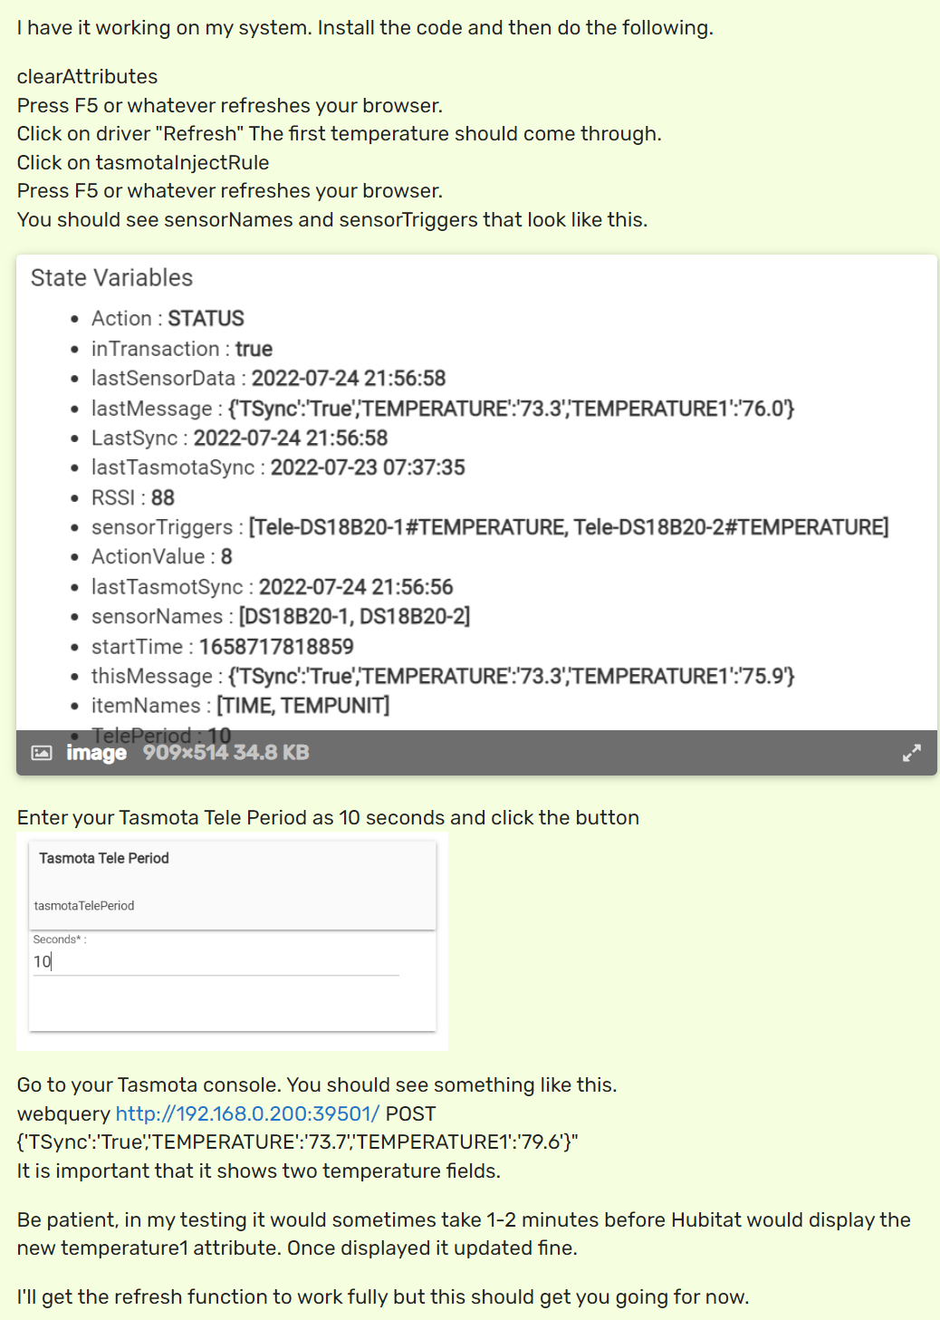Screen dimensions: 940x1320
Task: Click the "image" filename label in the caption bar
Action: (x=96, y=753)
